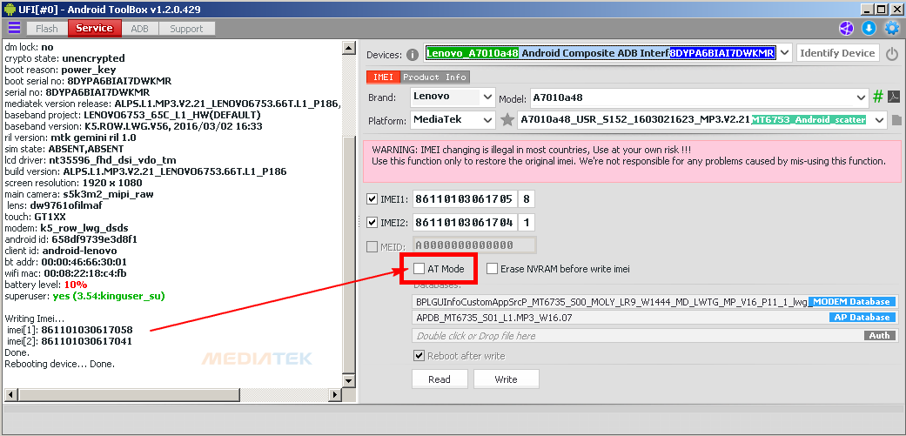Open the Brand dropdown

(488, 97)
